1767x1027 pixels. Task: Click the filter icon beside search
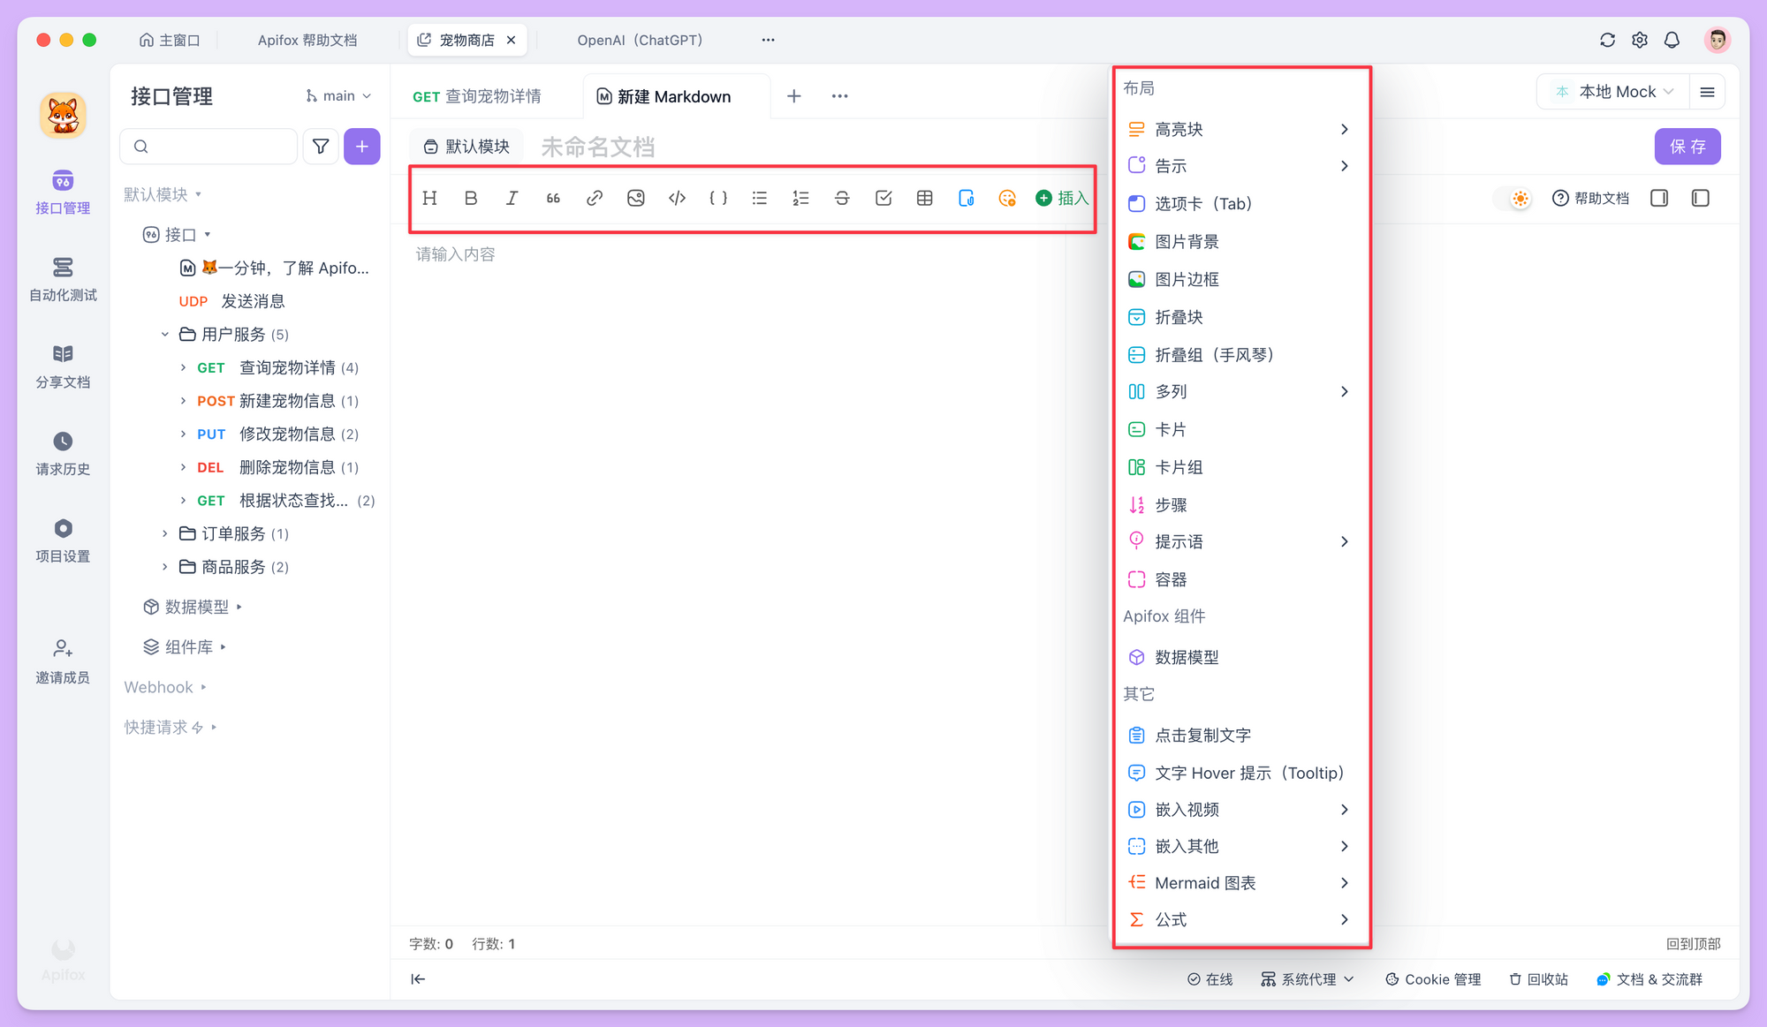tap(321, 147)
